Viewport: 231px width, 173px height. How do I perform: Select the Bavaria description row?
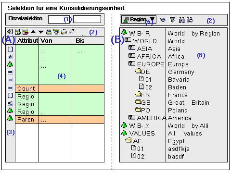tap(179, 80)
